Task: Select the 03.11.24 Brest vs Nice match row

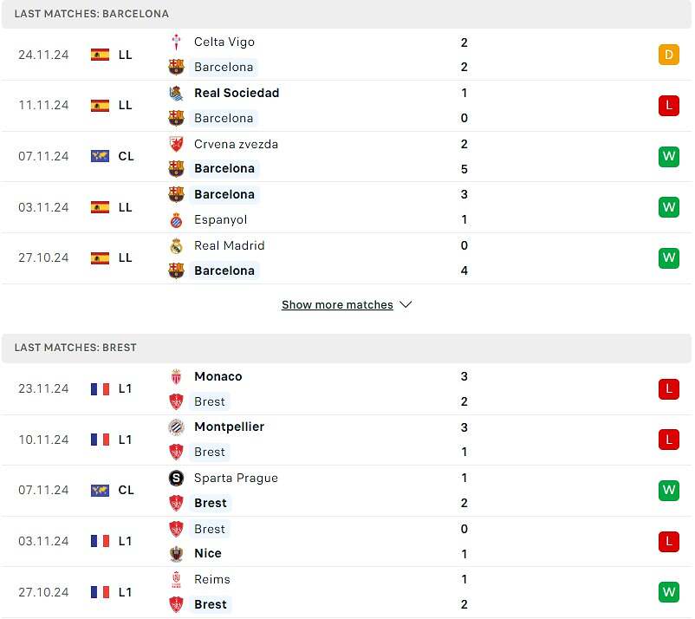Action: (347, 541)
